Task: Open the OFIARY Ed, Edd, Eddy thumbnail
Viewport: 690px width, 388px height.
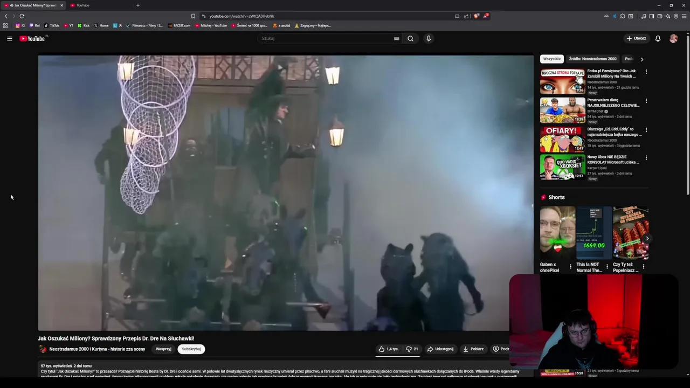Action: [x=562, y=139]
